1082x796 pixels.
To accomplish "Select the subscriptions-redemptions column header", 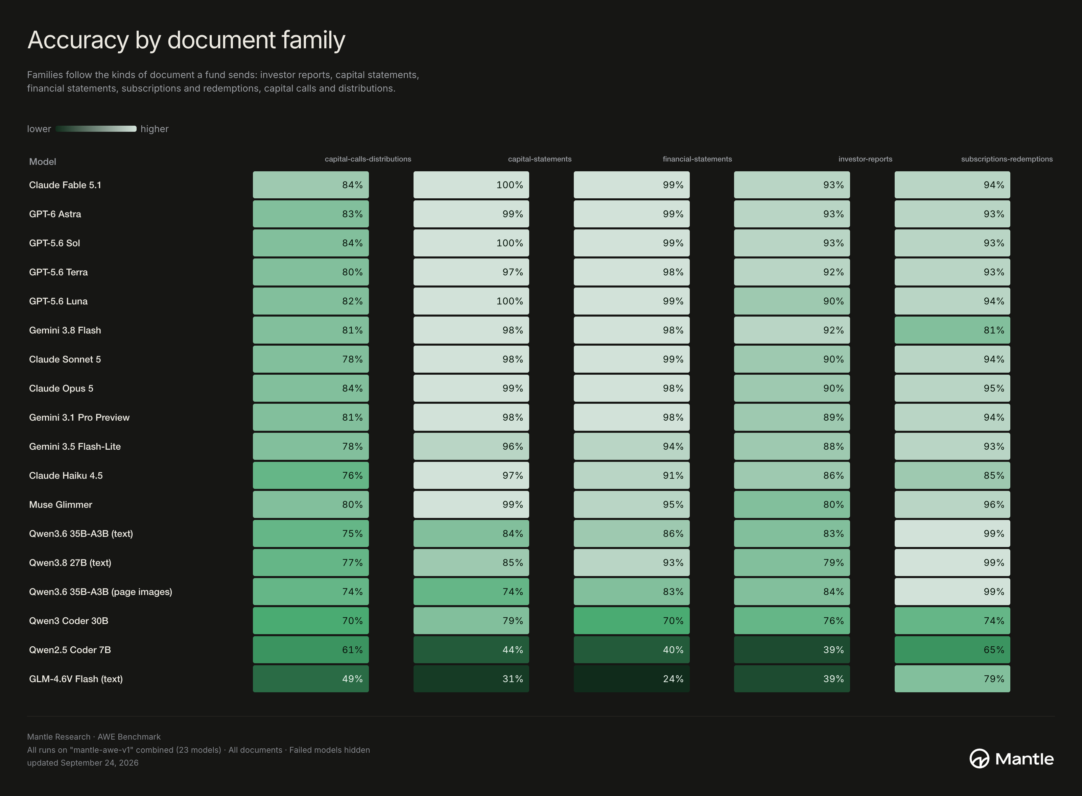I will (1007, 159).
